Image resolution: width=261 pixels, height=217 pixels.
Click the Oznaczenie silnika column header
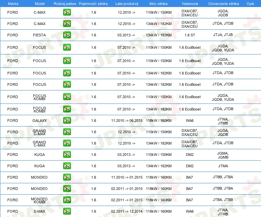click(x=223, y=4)
